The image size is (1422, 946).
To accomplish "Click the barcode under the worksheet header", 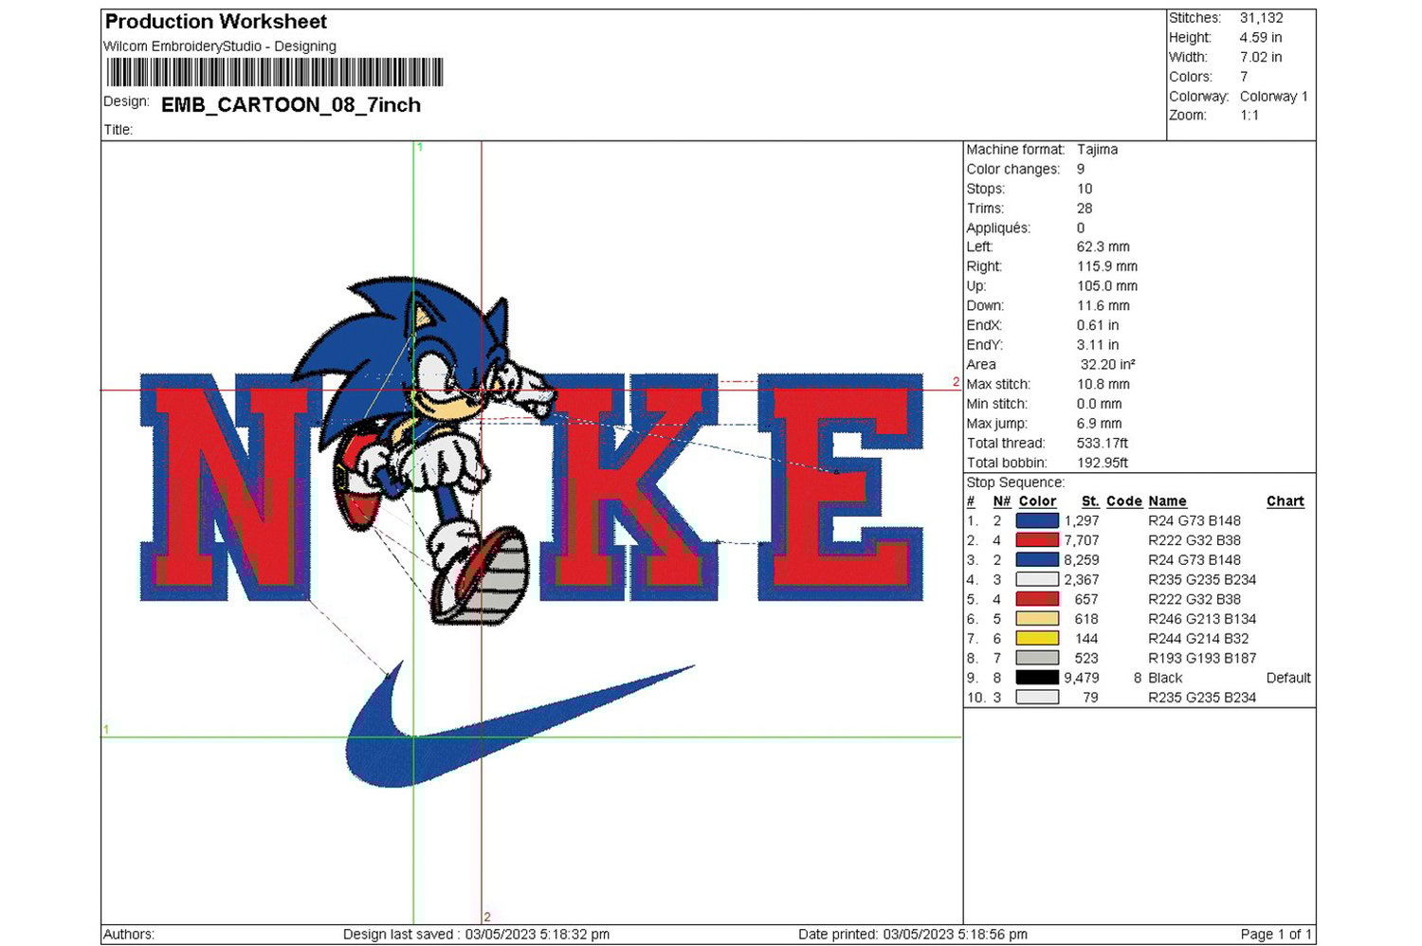I will pyautogui.click(x=275, y=73).
